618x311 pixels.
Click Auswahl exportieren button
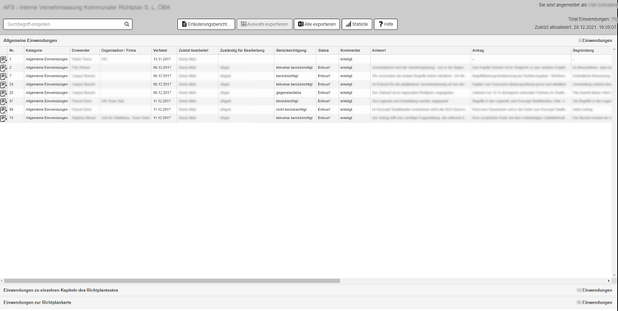pyautogui.click(x=265, y=24)
